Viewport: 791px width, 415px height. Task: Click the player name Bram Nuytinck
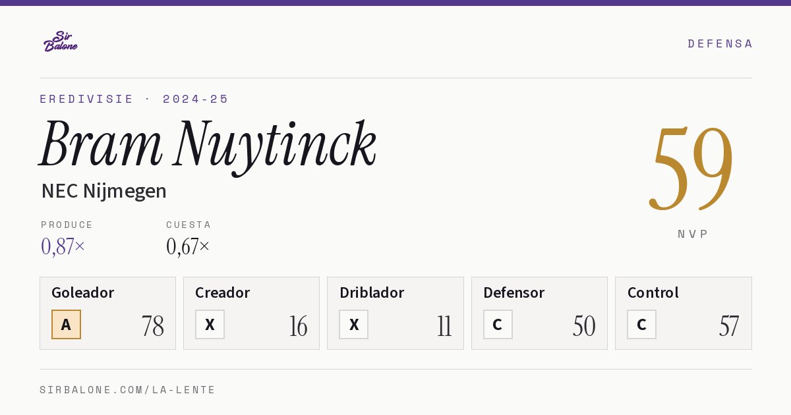[208, 145]
